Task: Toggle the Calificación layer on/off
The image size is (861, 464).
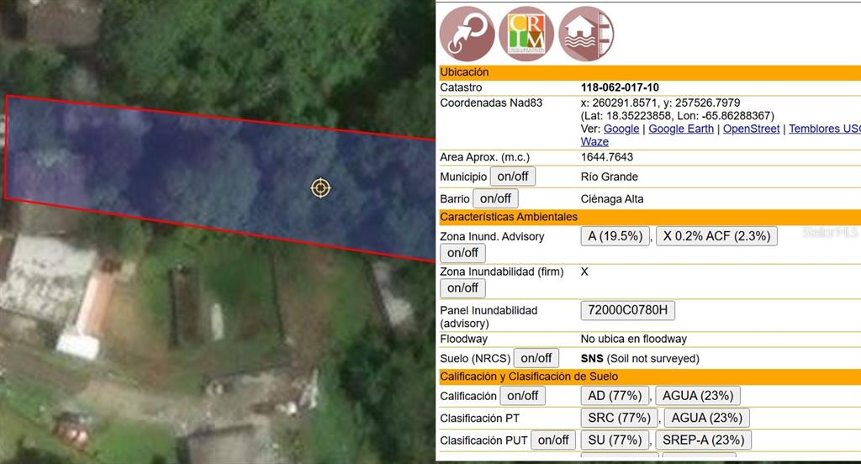Action: (522, 395)
